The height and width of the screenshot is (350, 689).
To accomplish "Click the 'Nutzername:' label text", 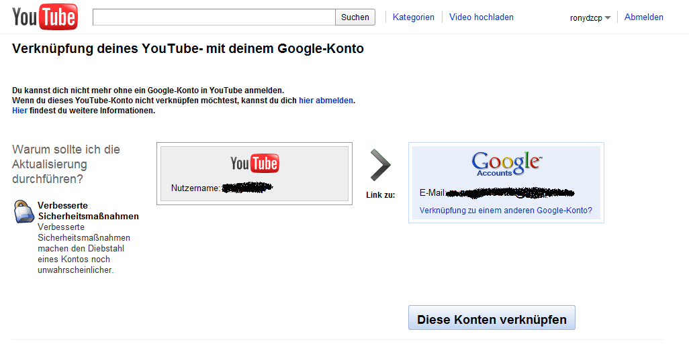I will (195, 188).
